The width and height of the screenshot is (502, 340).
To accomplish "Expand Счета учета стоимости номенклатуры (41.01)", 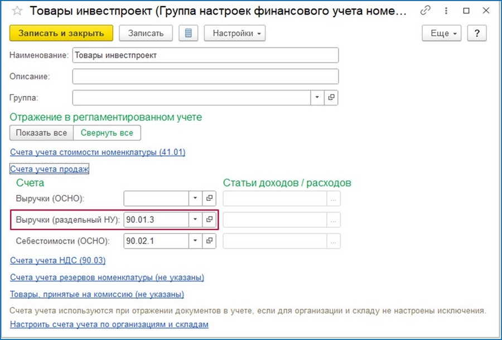I will [x=98, y=152].
